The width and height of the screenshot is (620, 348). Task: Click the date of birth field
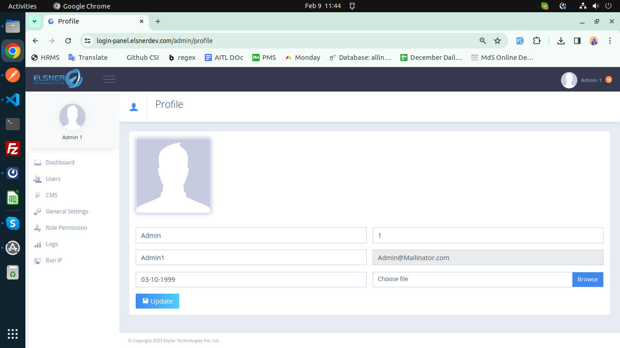click(251, 280)
